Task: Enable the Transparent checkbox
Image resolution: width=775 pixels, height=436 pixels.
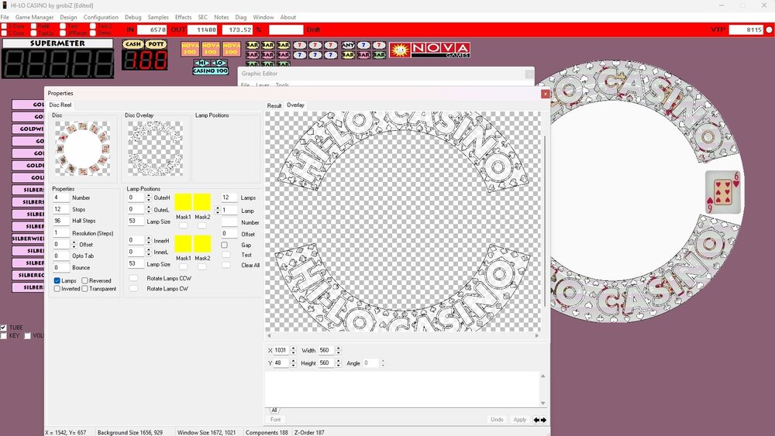Action: [84, 289]
